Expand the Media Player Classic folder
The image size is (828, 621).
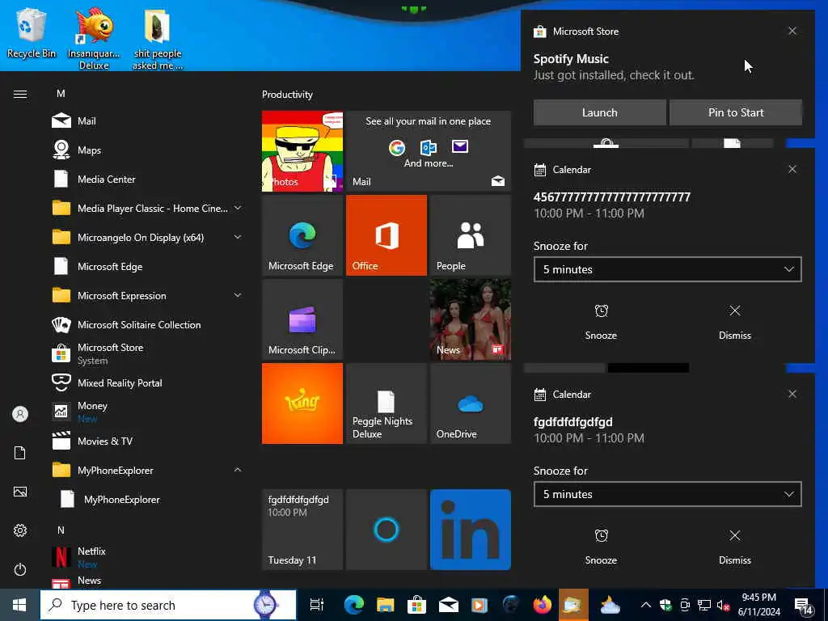click(x=238, y=208)
